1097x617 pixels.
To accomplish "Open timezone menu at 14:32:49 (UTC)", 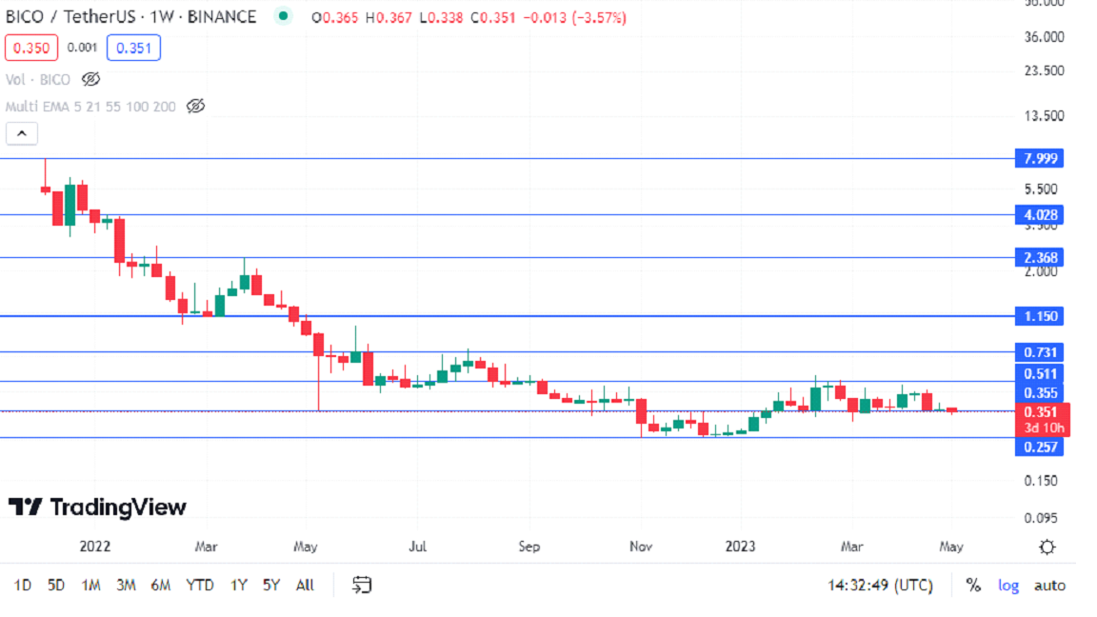I will coord(880,585).
